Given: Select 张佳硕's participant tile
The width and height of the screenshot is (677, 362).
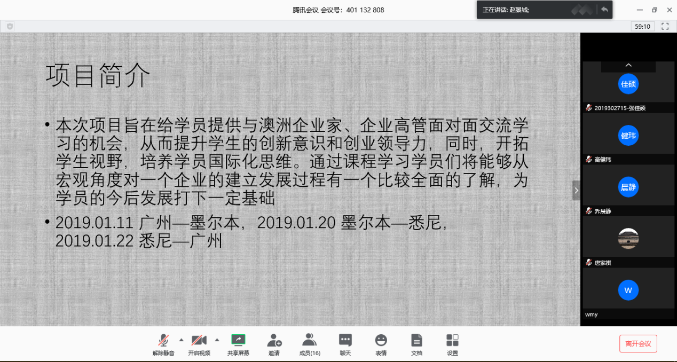Looking at the screenshot, I should click(628, 84).
